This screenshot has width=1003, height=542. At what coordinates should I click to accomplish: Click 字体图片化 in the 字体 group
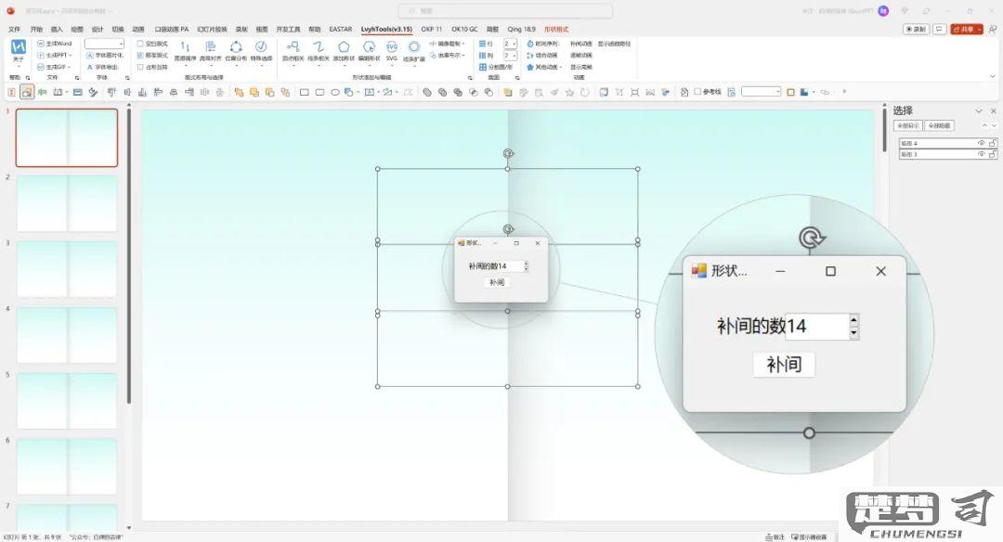(x=104, y=56)
